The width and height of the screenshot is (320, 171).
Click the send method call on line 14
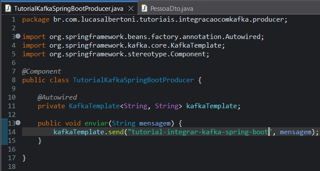click(116, 132)
